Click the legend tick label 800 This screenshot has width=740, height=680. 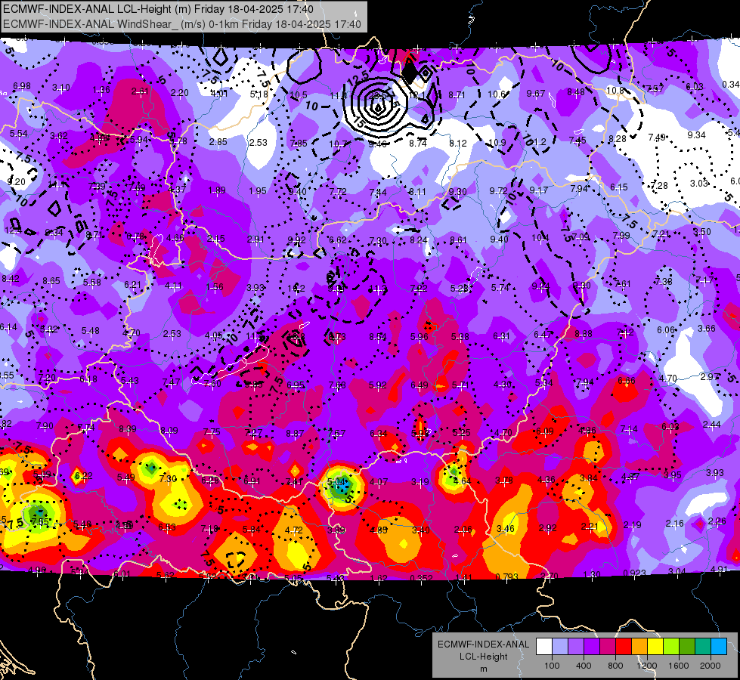[x=615, y=666]
